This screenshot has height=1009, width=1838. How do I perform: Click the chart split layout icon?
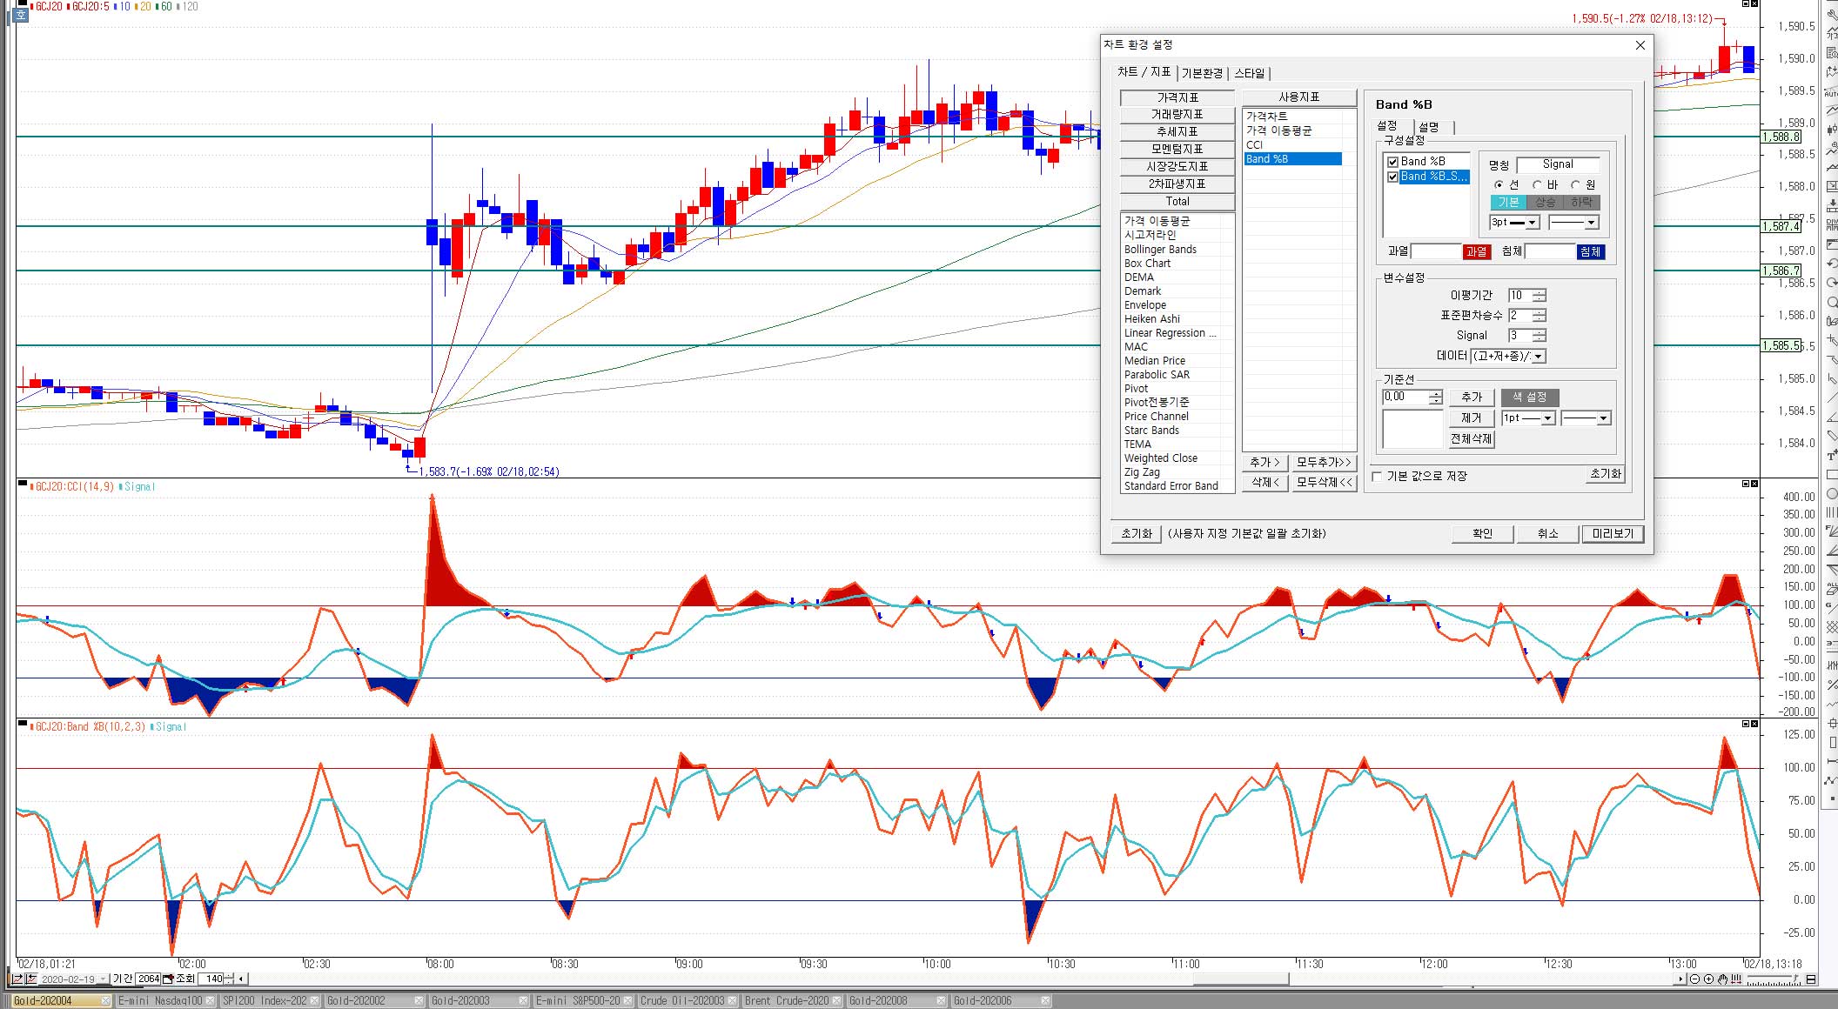[x=1811, y=979]
